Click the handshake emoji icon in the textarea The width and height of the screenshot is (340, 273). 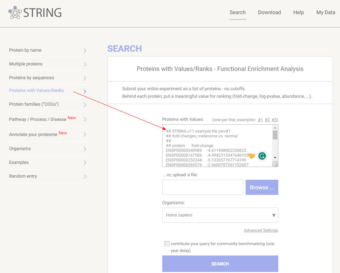(252, 156)
